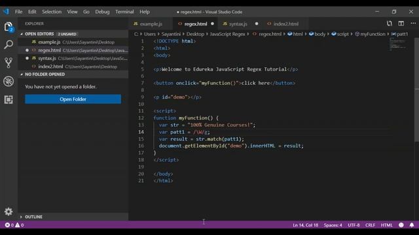Click the errors count icon in status bar
The image size is (419, 235).
pos(7,225)
